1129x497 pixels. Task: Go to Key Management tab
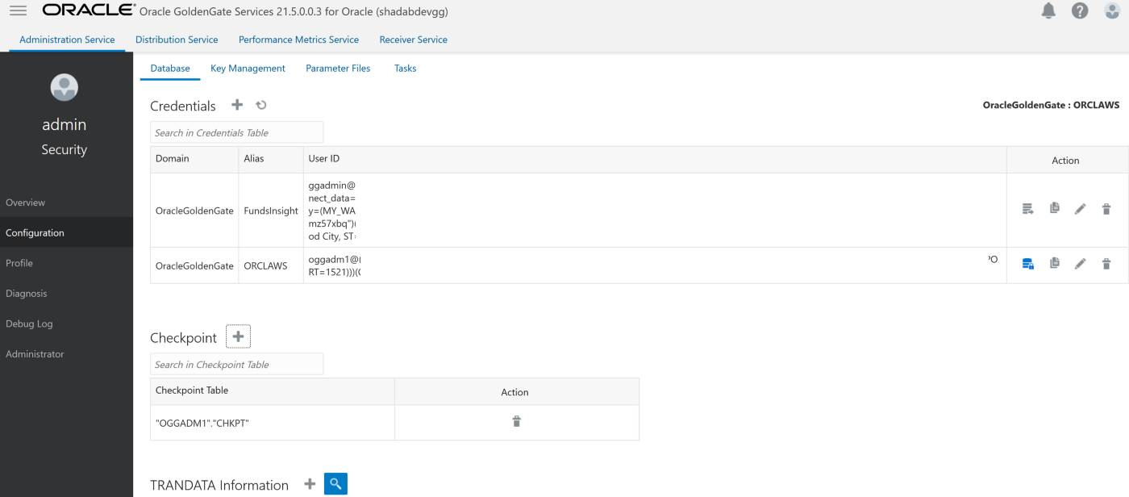(248, 69)
